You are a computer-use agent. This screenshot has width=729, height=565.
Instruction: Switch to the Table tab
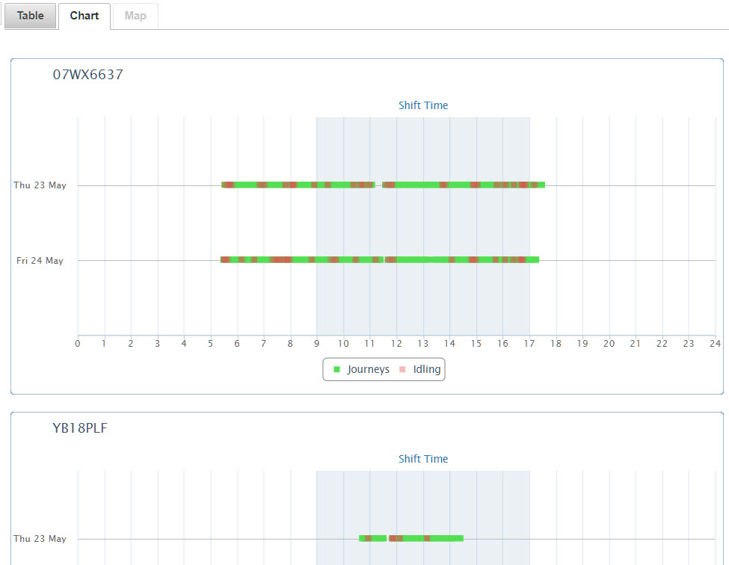coord(30,16)
